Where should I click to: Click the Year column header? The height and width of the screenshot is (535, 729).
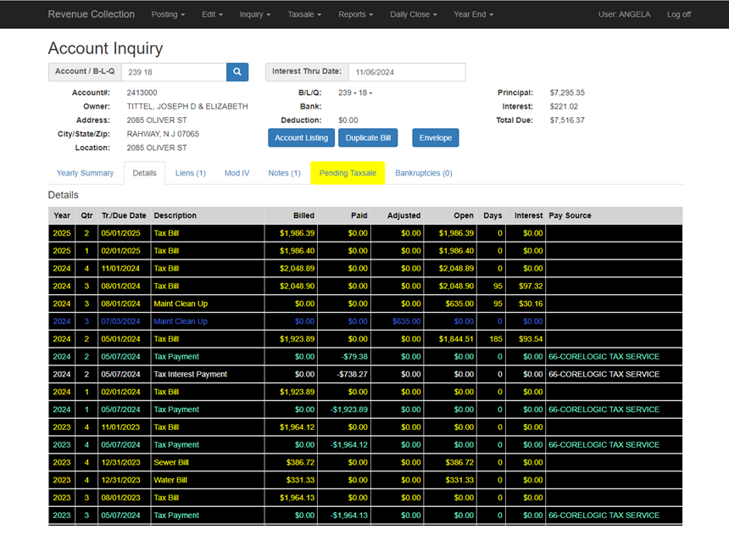click(x=62, y=215)
